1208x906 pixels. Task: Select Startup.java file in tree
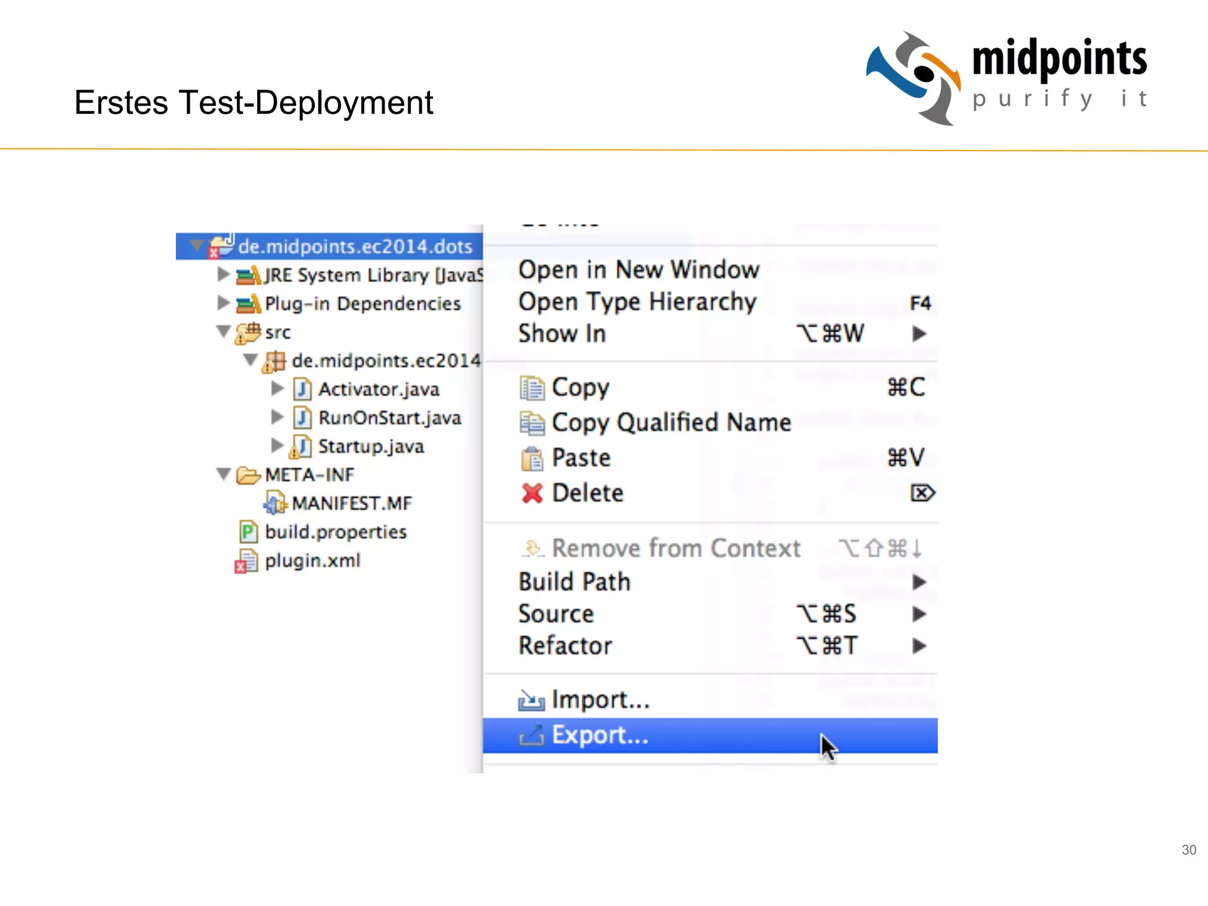tap(370, 447)
